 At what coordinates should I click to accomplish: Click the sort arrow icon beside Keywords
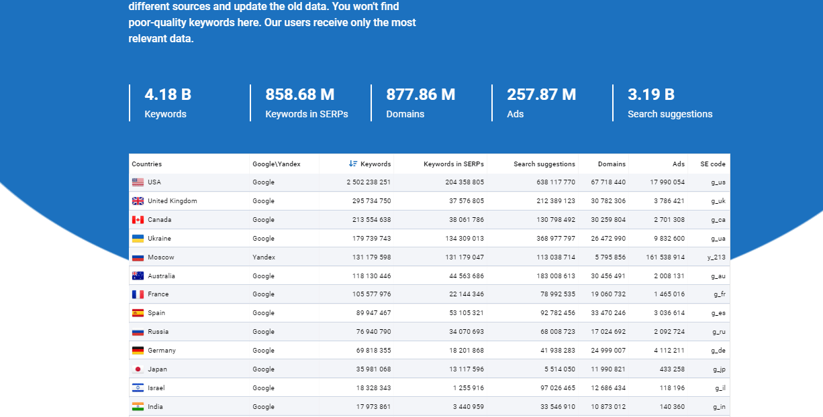pyautogui.click(x=353, y=164)
